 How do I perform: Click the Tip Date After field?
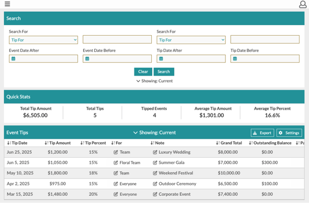(x=191, y=59)
